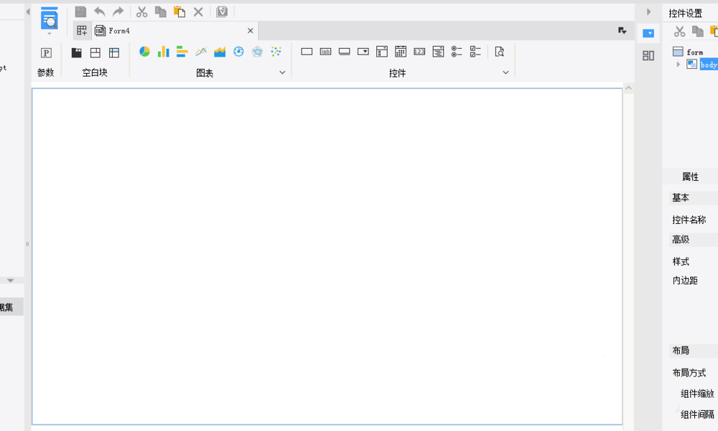Insert a pie chart from the chart toolbar

pos(144,52)
